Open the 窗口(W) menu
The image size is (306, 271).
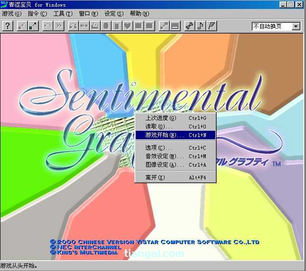[x=88, y=14]
